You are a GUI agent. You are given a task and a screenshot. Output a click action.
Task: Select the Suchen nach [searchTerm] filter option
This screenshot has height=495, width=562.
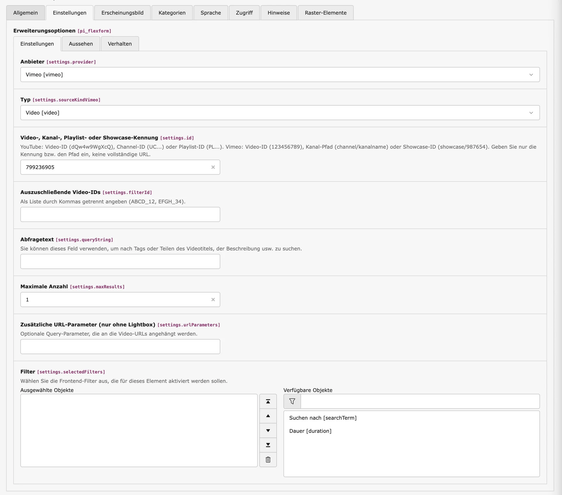[323, 418]
